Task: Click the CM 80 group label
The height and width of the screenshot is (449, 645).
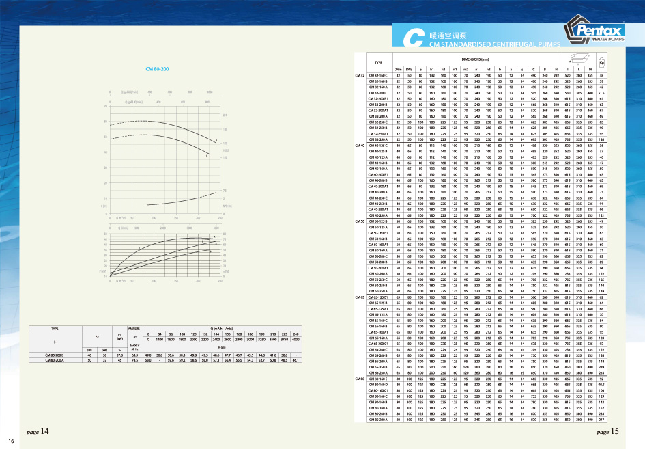Action: point(360,378)
